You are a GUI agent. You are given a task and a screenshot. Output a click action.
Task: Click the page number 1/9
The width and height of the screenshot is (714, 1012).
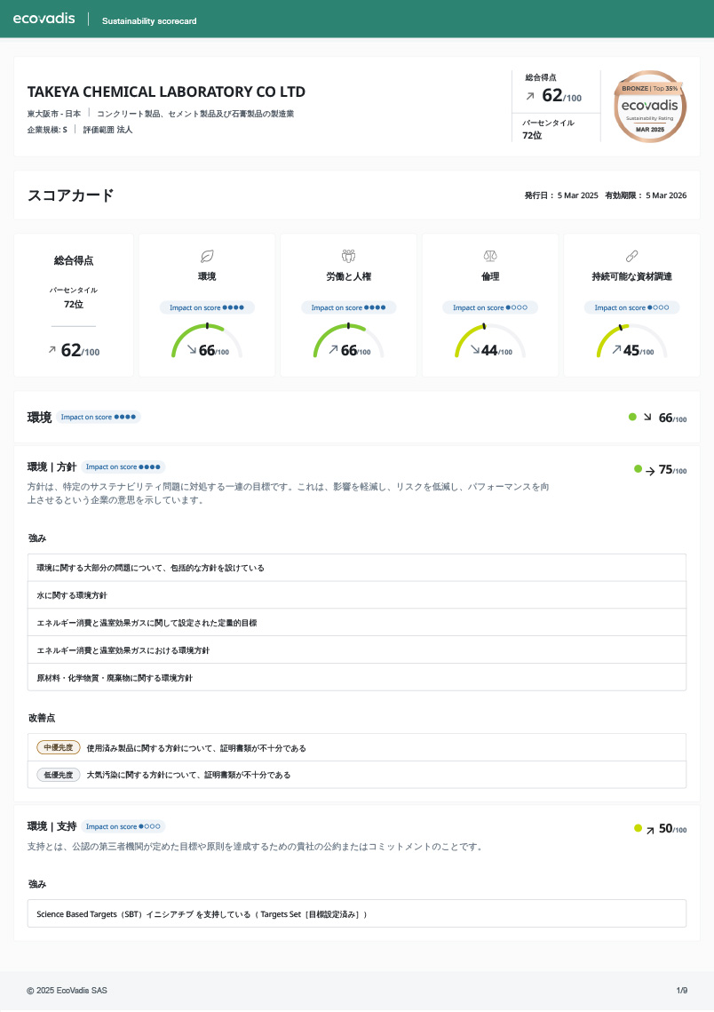(x=682, y=990)
